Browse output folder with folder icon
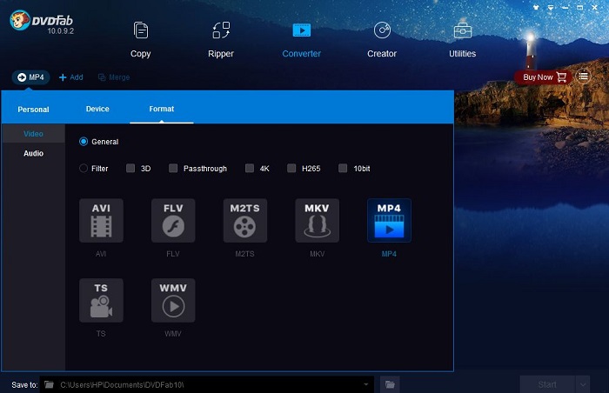Viewport: 609px width, 393px height. (x=390, y=384)
